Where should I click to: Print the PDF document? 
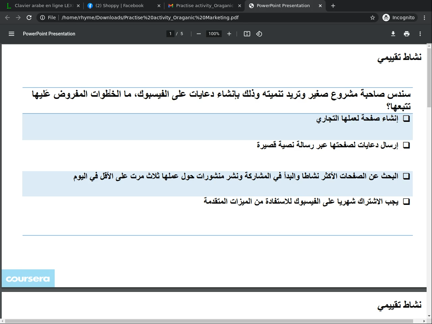click(x=407, y=34)
